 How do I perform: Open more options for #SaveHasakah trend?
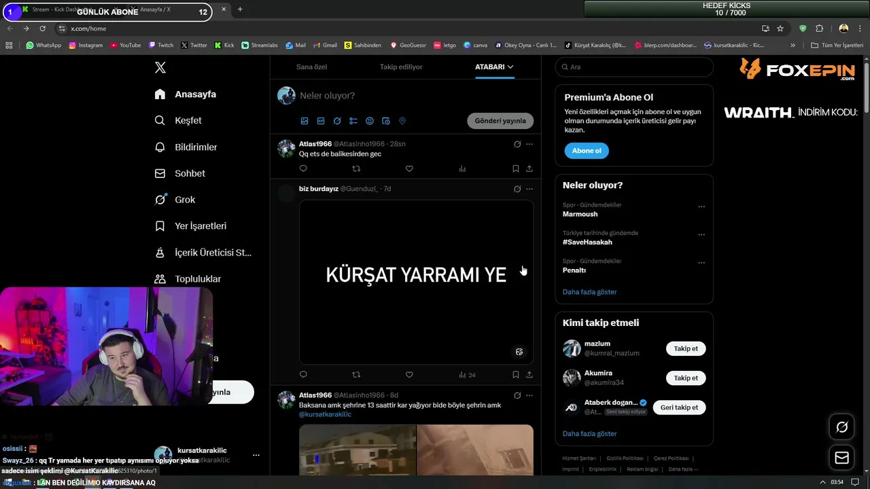701,234
